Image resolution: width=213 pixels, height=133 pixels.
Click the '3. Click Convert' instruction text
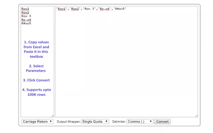(x=36, y=80)
